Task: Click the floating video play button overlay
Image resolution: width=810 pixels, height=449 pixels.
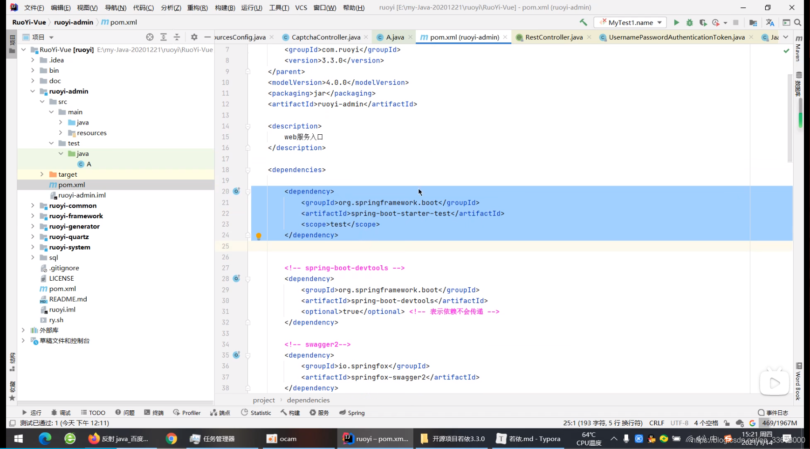Action: pos(774,383)
